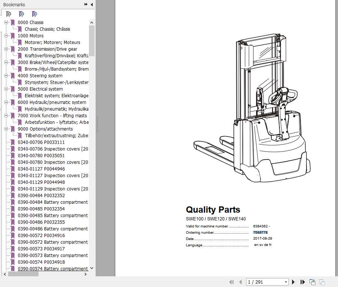The image size is (338, 287).
Task: Follow the underlined 0390-00574 Battery compartment bookmark
Action: 53,269
